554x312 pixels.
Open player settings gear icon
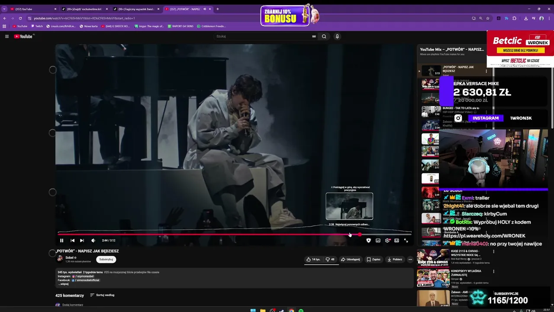click(x=387, y=240)
